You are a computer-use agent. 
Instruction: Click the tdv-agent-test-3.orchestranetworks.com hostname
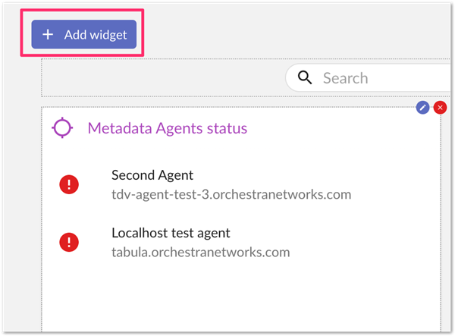pos(231,194)
